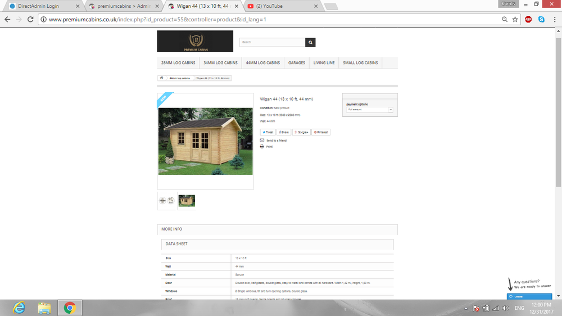Close the DirectAdmin Login tab

click(78, 6)
